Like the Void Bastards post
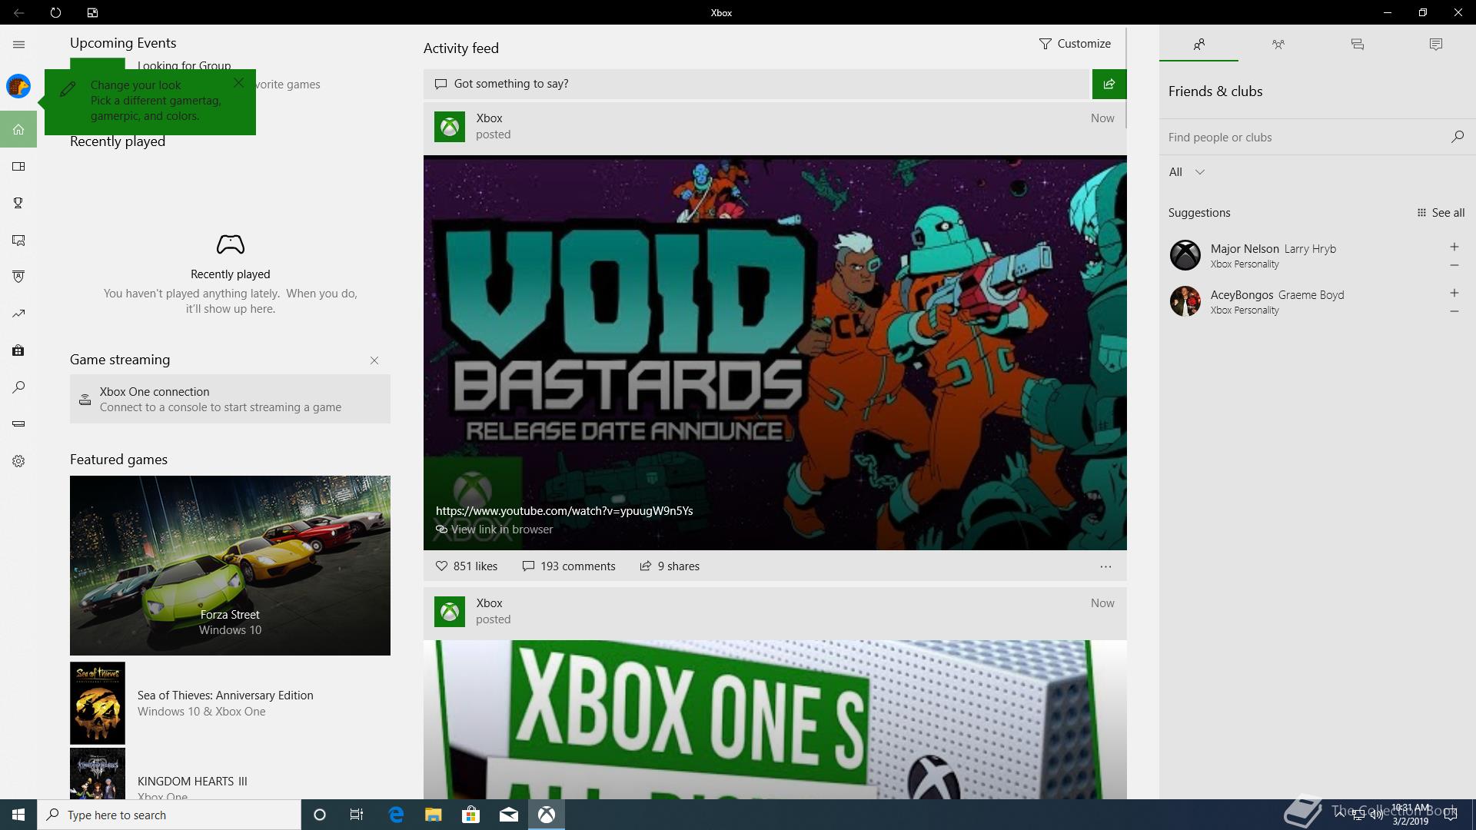1476x830 pixels. [467, 566]
